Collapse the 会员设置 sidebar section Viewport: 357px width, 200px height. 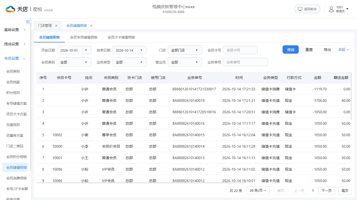[15, 58]
